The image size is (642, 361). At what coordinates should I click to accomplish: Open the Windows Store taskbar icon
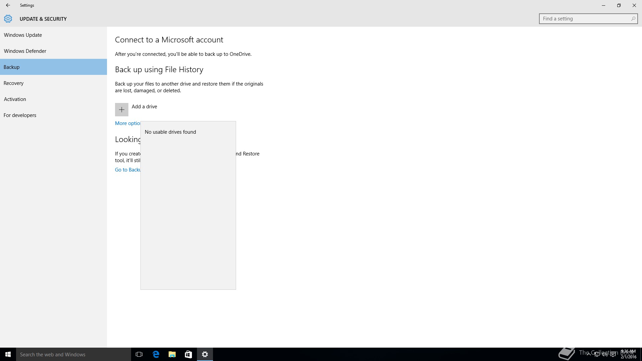tap(188, 354)
